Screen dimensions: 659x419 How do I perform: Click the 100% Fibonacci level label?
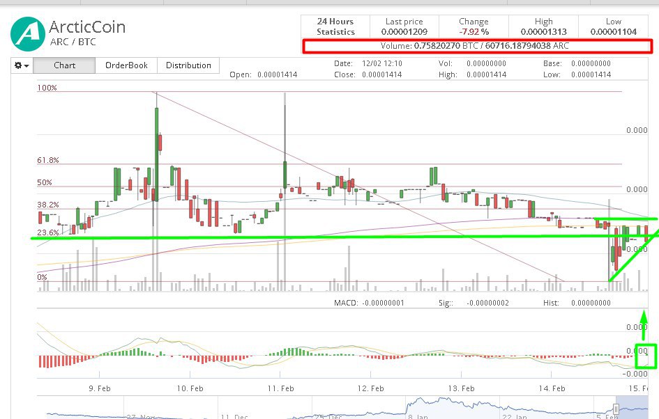coord(47,88)
